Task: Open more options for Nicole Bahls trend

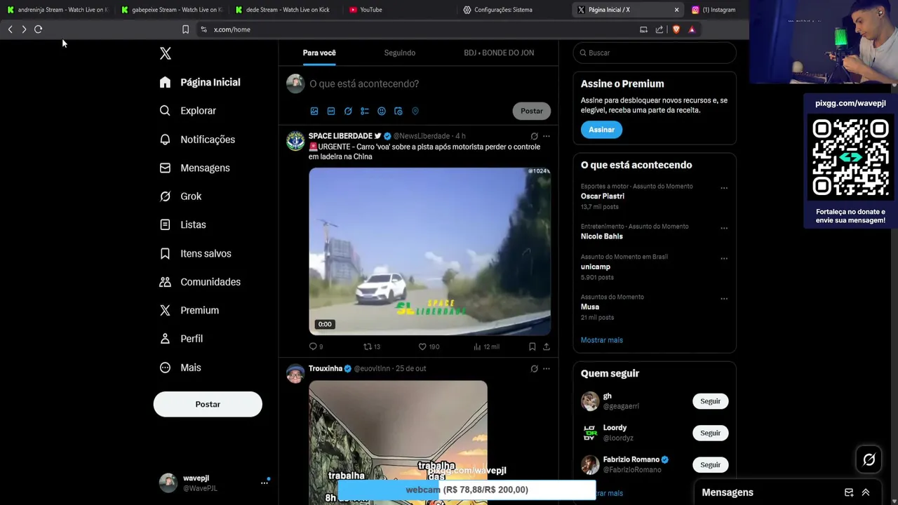Action: coord(724,228)
